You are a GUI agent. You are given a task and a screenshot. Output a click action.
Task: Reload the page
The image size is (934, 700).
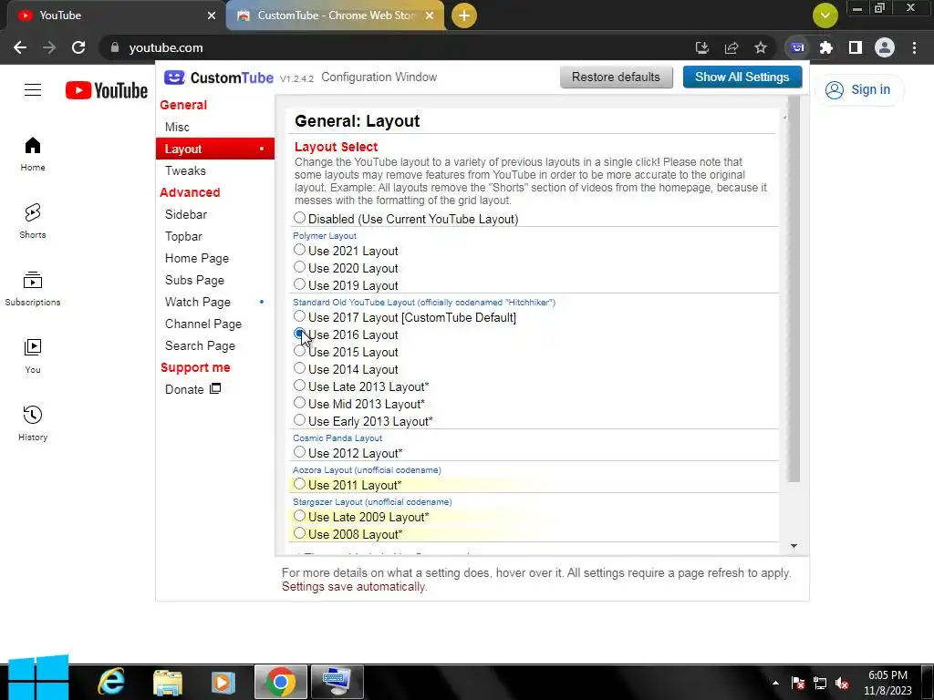click(x=78, y=47)
